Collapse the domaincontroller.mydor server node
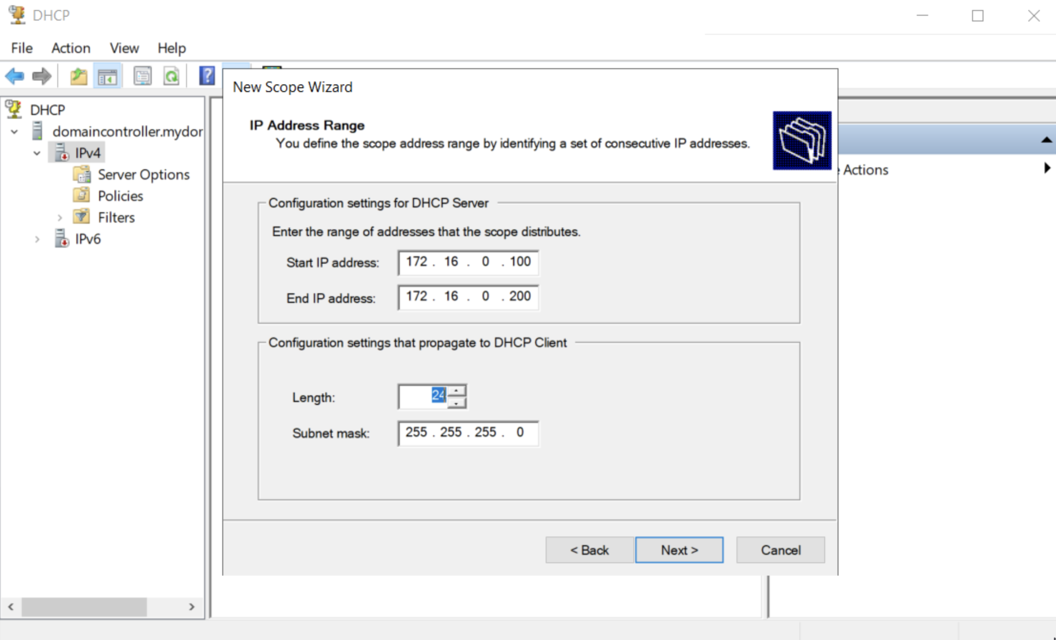 [x=14, y=132]
